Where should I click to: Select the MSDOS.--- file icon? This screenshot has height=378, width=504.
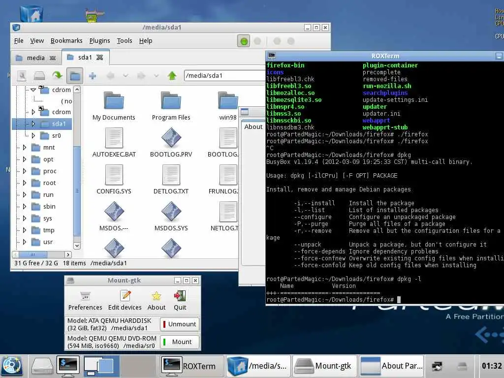[x=114, y=212]
